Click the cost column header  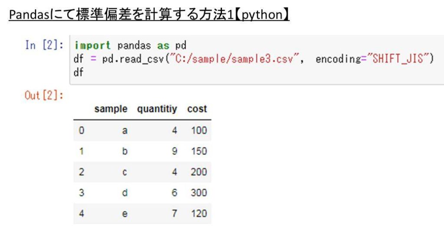[197, 109]
